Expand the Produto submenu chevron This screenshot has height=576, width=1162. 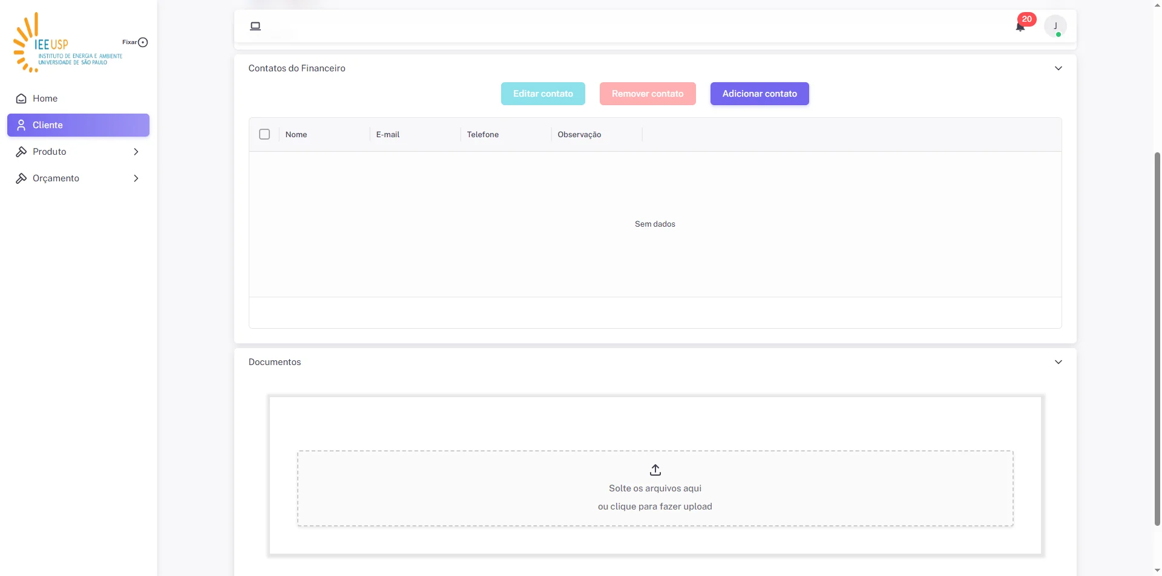point(136,152)
